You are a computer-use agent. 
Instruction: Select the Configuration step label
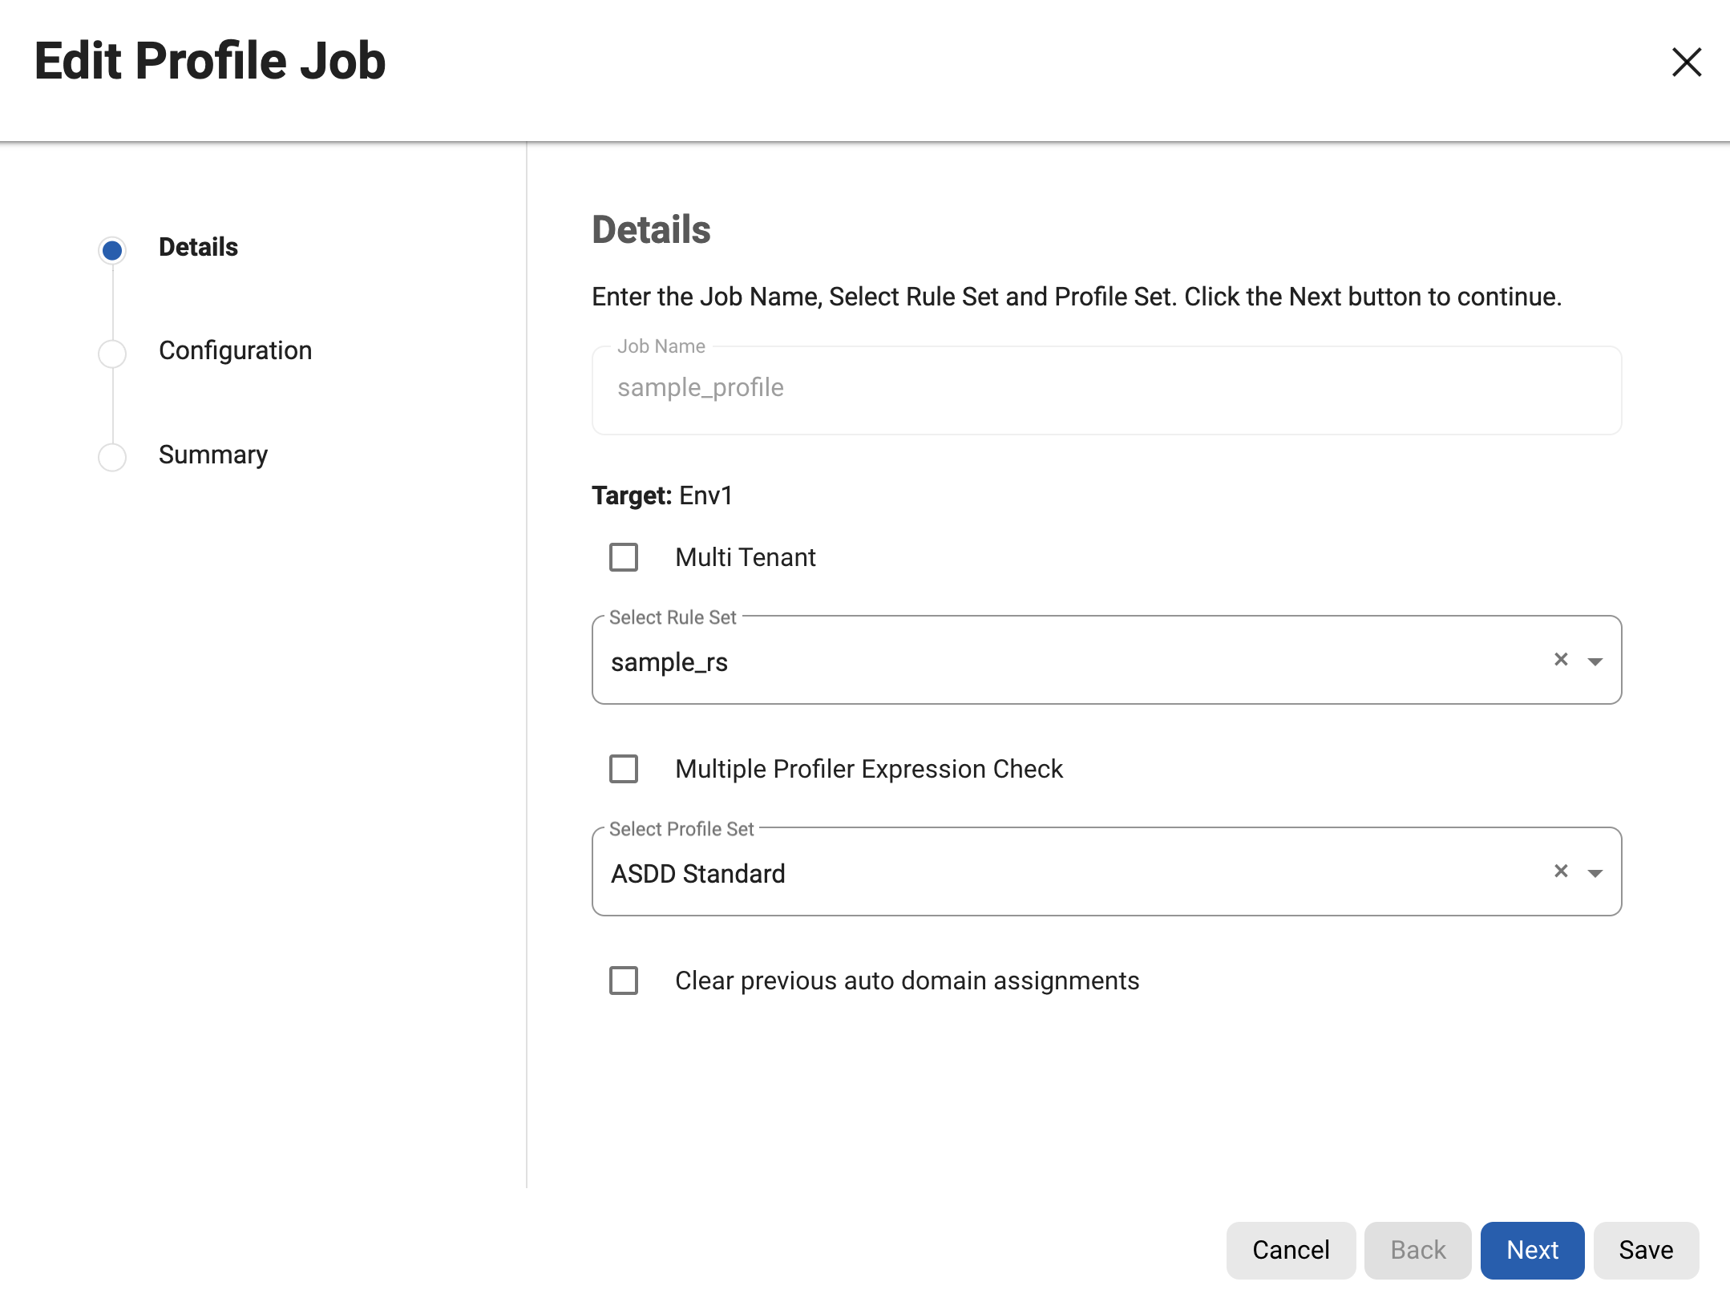[235, 350]
